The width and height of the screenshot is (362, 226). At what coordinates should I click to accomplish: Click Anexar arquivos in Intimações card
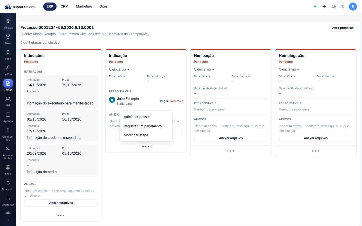coord(61,203)
